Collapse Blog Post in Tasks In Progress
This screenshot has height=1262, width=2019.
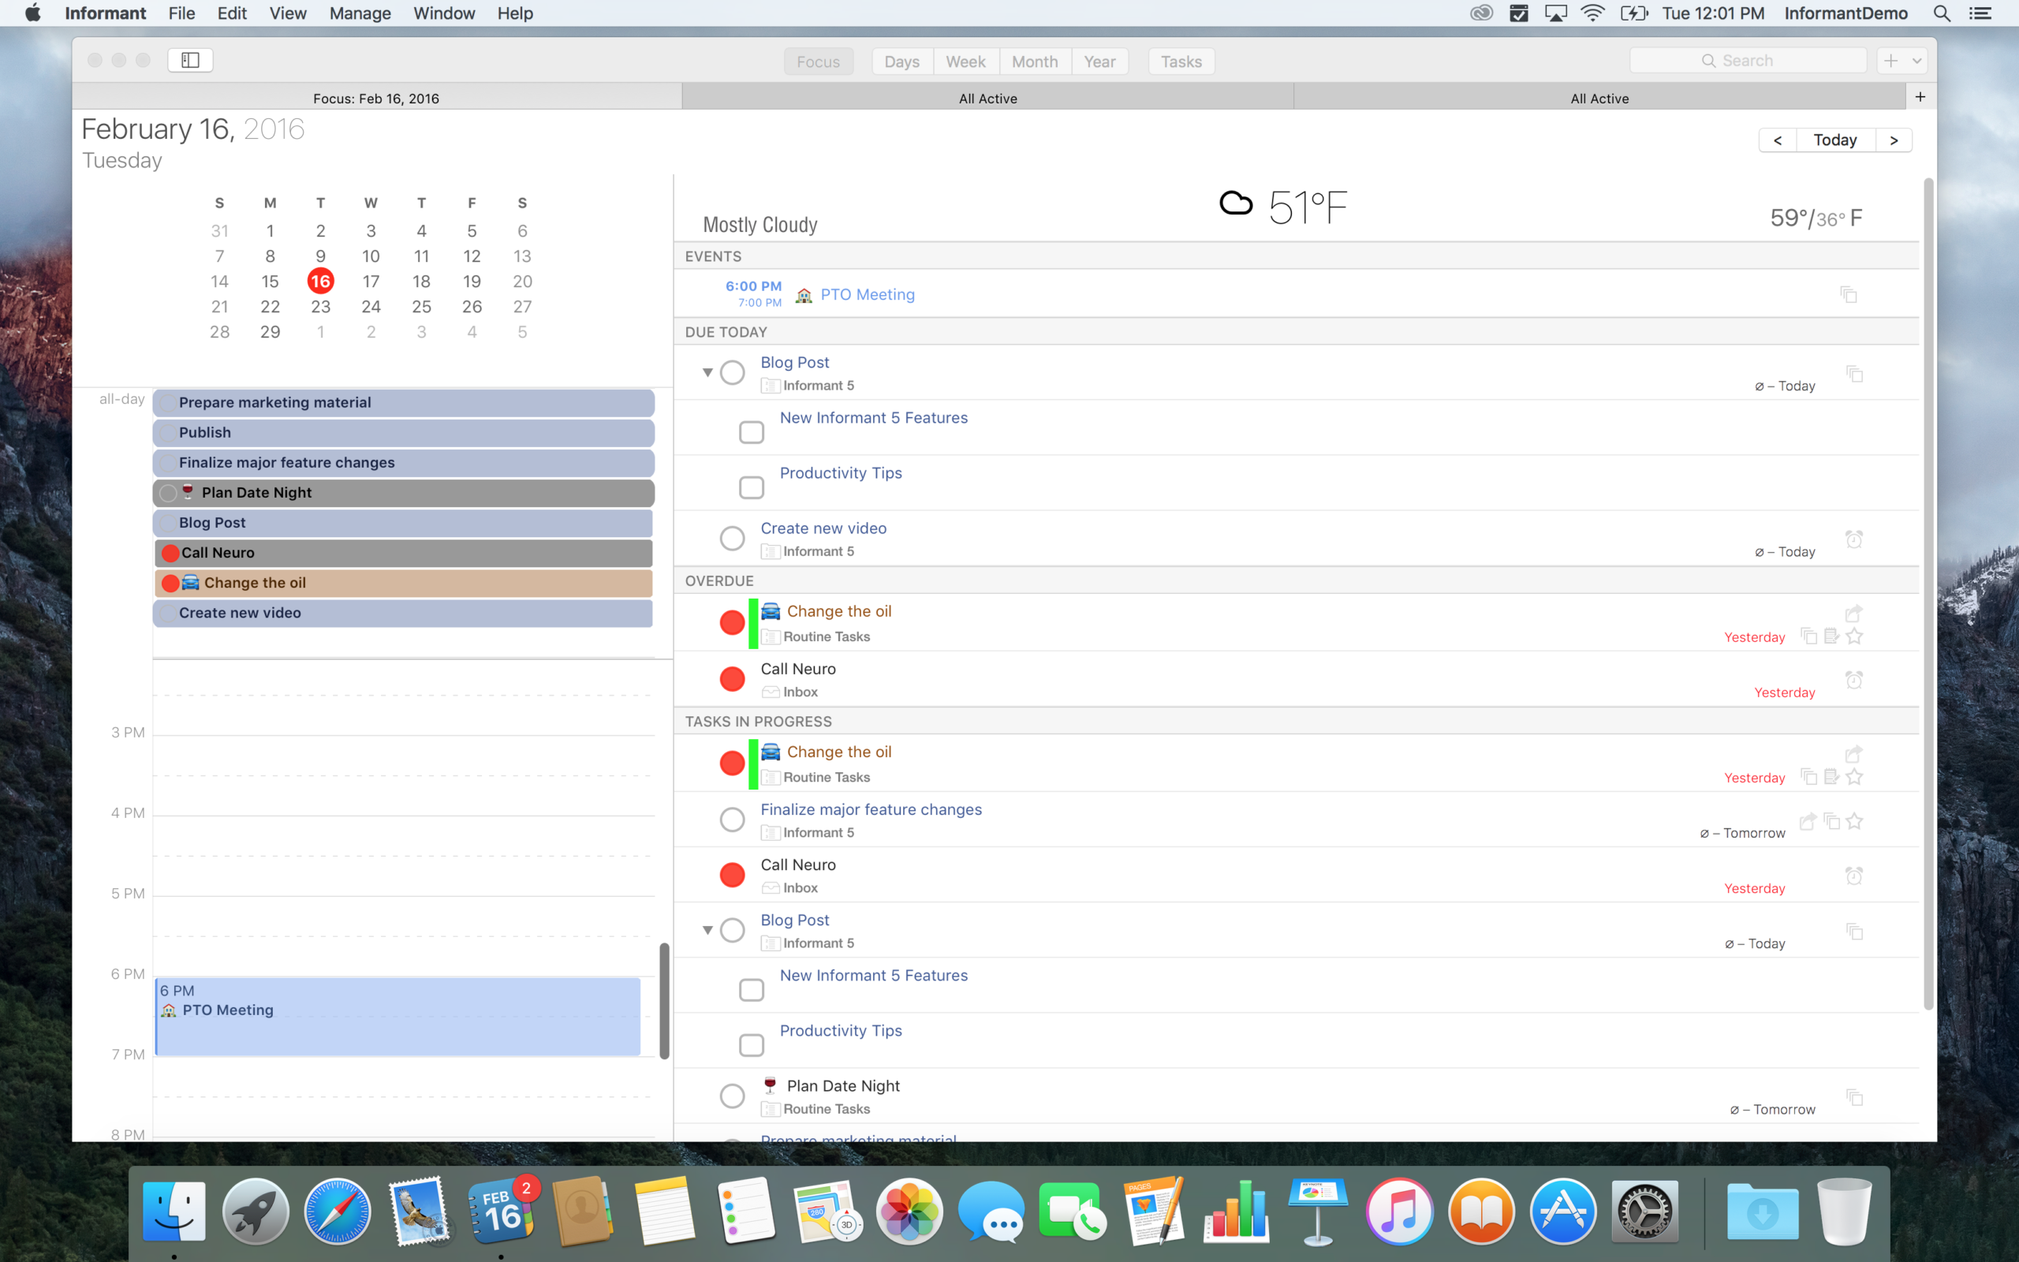pos(707,930)
